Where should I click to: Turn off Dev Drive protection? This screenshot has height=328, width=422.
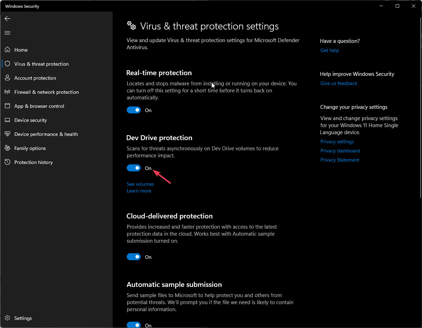click(x=134, y=168)
